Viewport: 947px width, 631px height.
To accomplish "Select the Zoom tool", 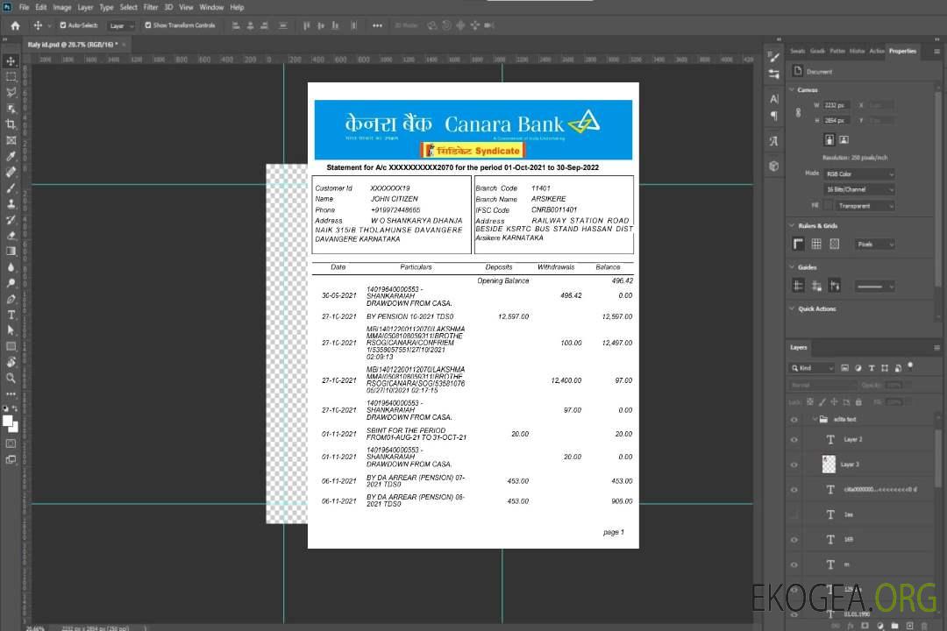I will pyautogui.click(x=11, y=378).
